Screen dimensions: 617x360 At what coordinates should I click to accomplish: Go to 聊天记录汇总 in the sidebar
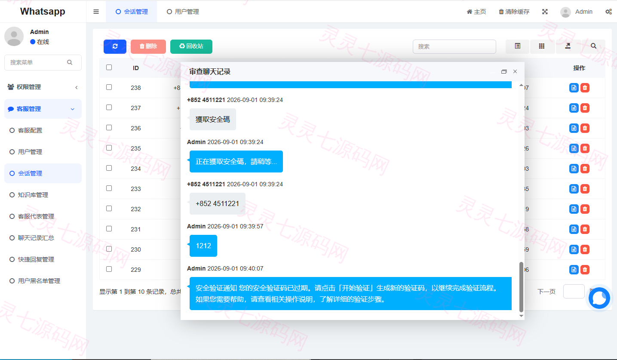tap(43, 238)
